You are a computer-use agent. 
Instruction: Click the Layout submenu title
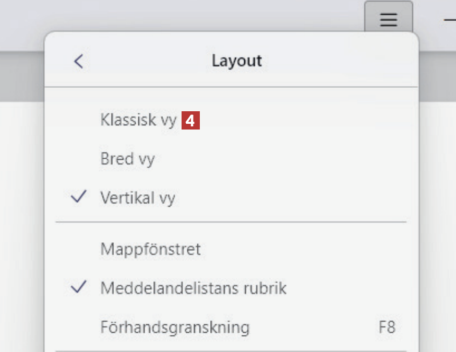coord(236,61)
